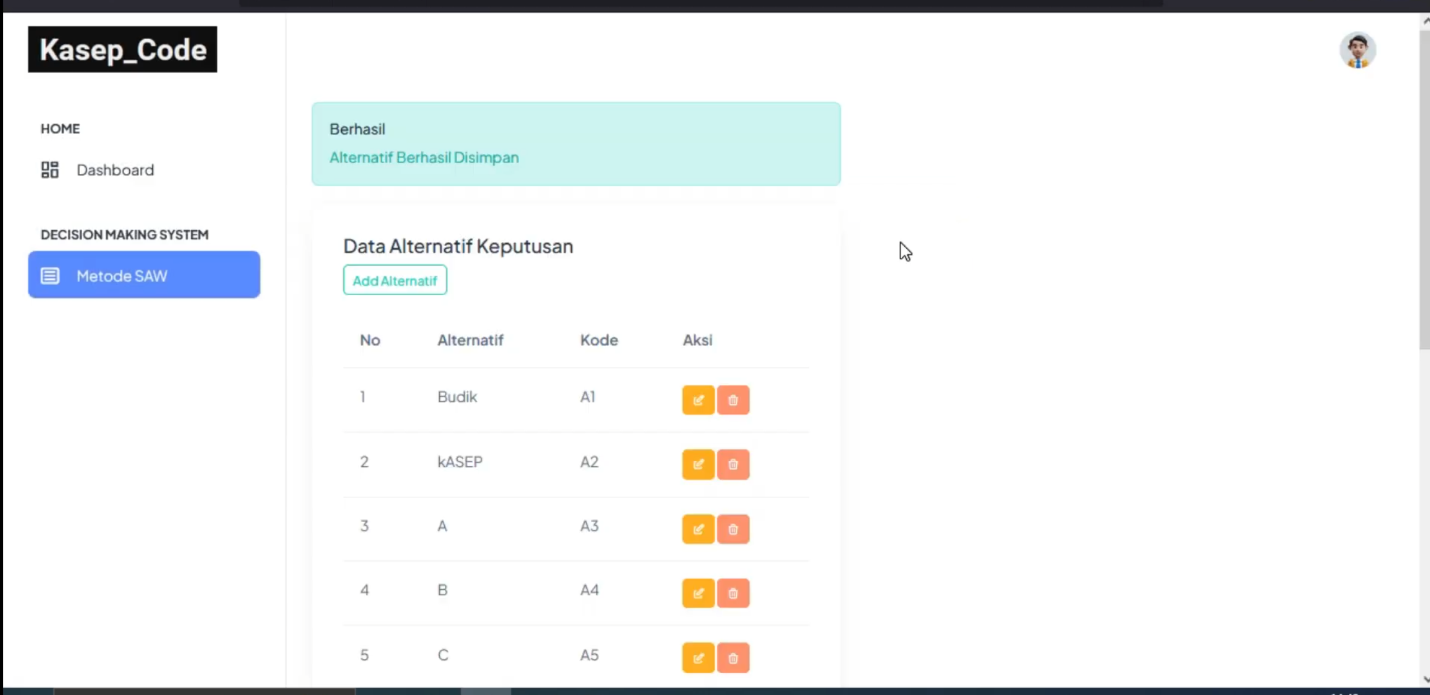Click the A2 code cell

coord(589,462)
